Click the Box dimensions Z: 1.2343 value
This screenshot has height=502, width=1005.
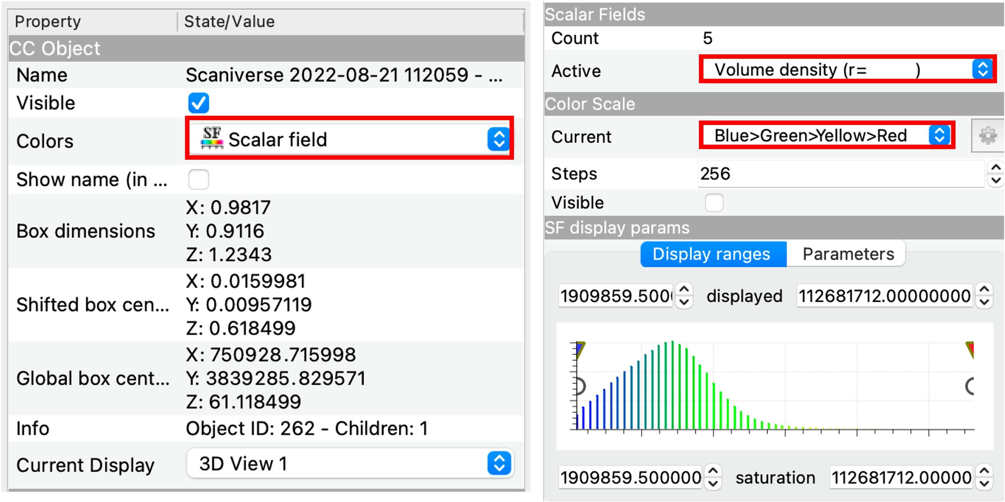pyautogui.click(x=229, y=255)
